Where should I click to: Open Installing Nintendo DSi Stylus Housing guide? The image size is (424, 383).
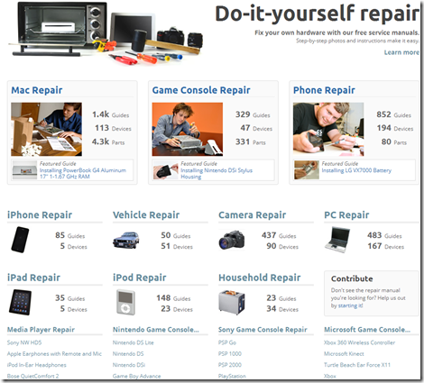click(x=217, y=173)
